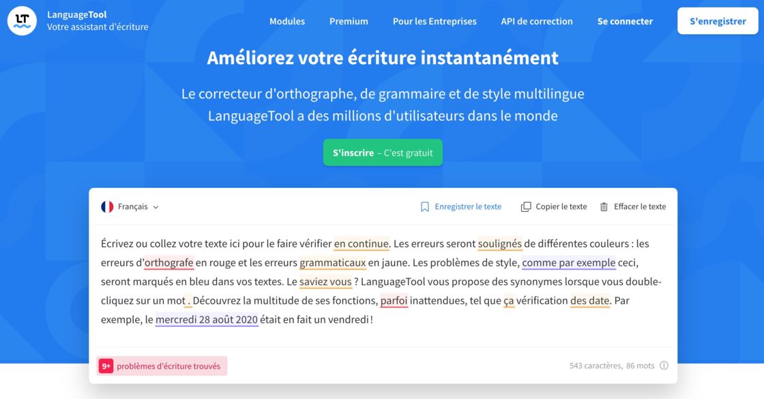This screenshot has width=764, height=399.
Task: Click the headline "Améliorez votre écriture instantanément"
Action: click(383, 58)
